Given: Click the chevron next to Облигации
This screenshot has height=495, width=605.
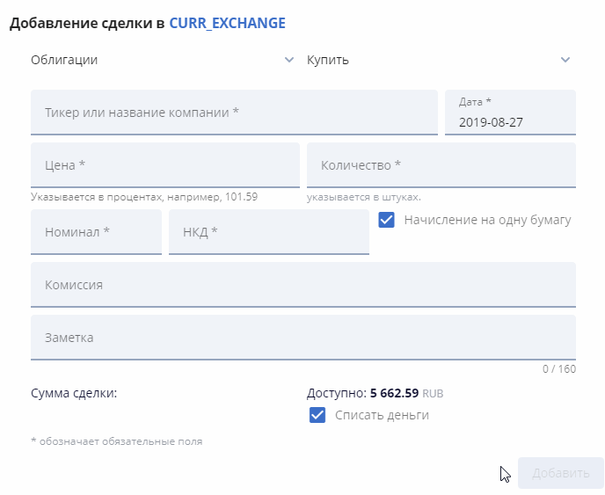Looking at the screenshot, I should coord(289,60).
